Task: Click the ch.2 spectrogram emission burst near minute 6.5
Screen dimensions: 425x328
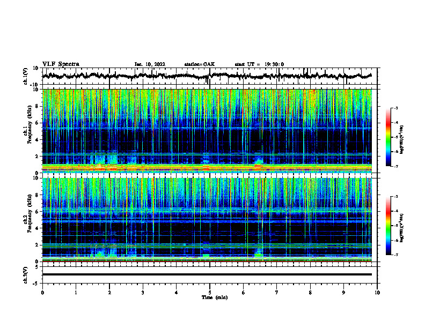Action: point(259,254)
